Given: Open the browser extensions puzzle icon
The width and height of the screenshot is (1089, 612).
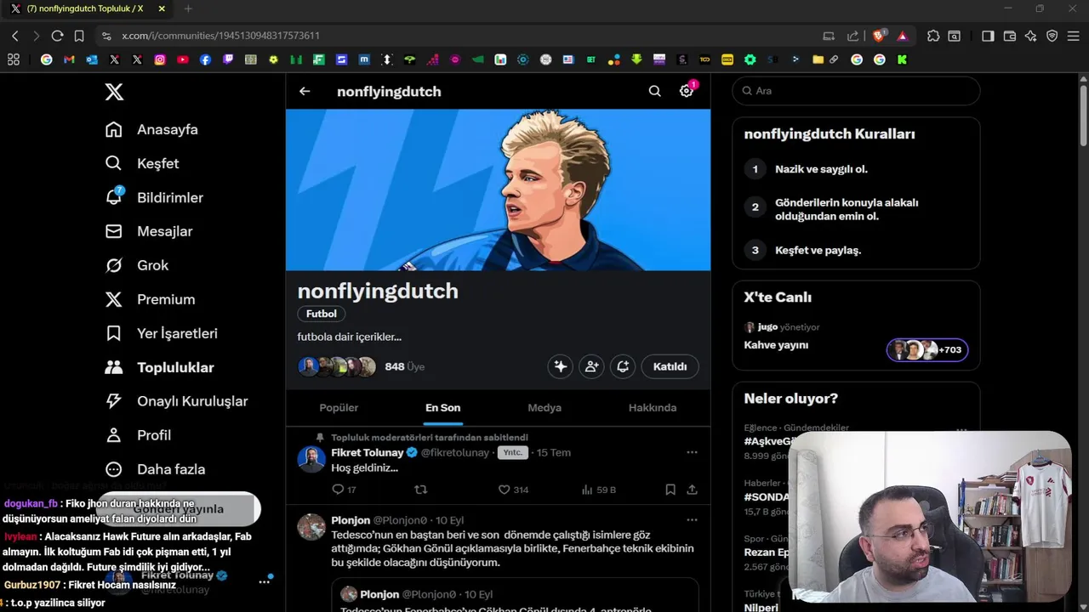Looking at the screenshot, I should pos(933,36).
